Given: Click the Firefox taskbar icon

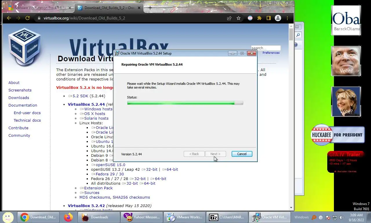Looking at the screenshot, I should pyautogui.click(x=68, y=217).
